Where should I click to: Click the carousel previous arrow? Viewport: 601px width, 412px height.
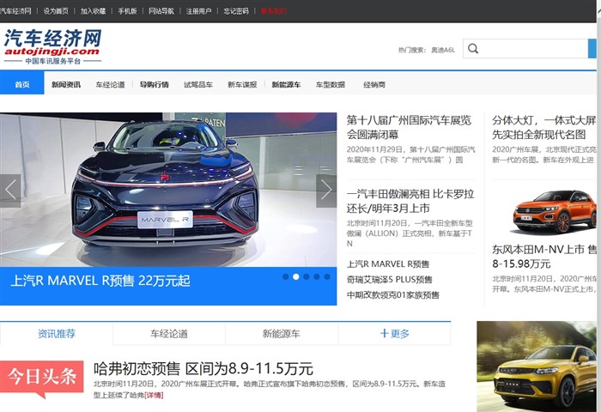pyautogui.click(x=10, y=191)
